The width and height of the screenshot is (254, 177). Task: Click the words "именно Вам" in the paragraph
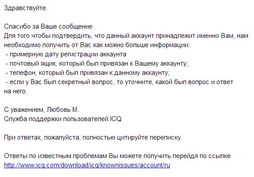coord(216,36)
